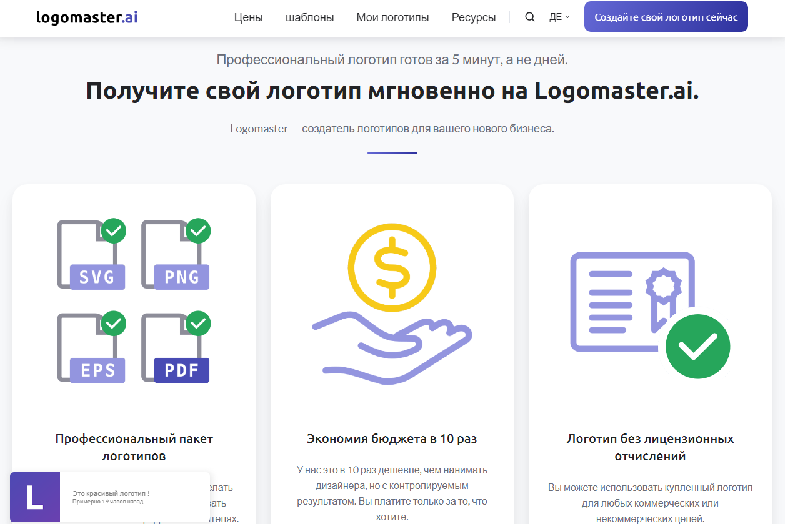Click the certificate with checkmark icon
Screen dimensions: 785x524
pyautogui.click(x=650, y=315)
